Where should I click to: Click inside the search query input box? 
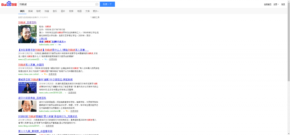click(x=57, y=4)
